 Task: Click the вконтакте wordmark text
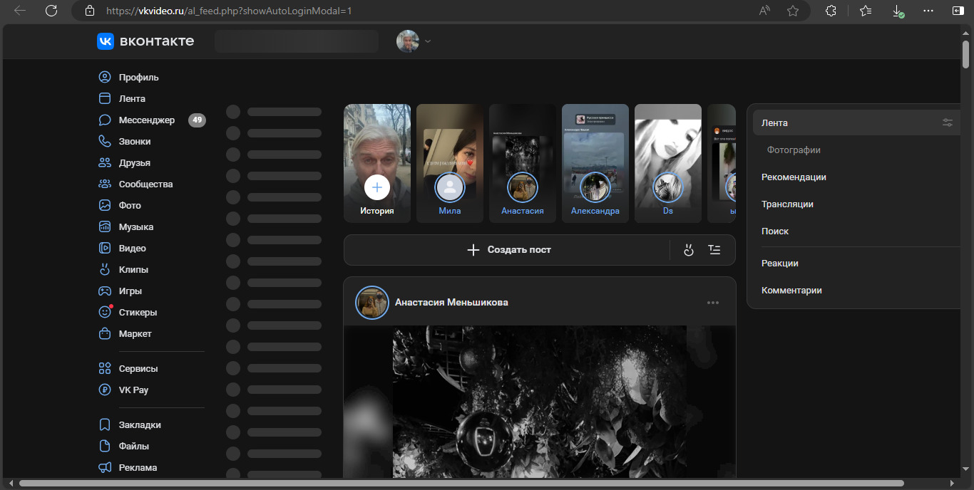(157, 41)
